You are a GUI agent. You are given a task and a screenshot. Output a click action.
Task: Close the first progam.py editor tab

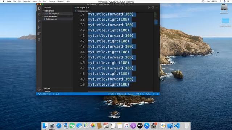pyautogui.click(x=88, y=8)
